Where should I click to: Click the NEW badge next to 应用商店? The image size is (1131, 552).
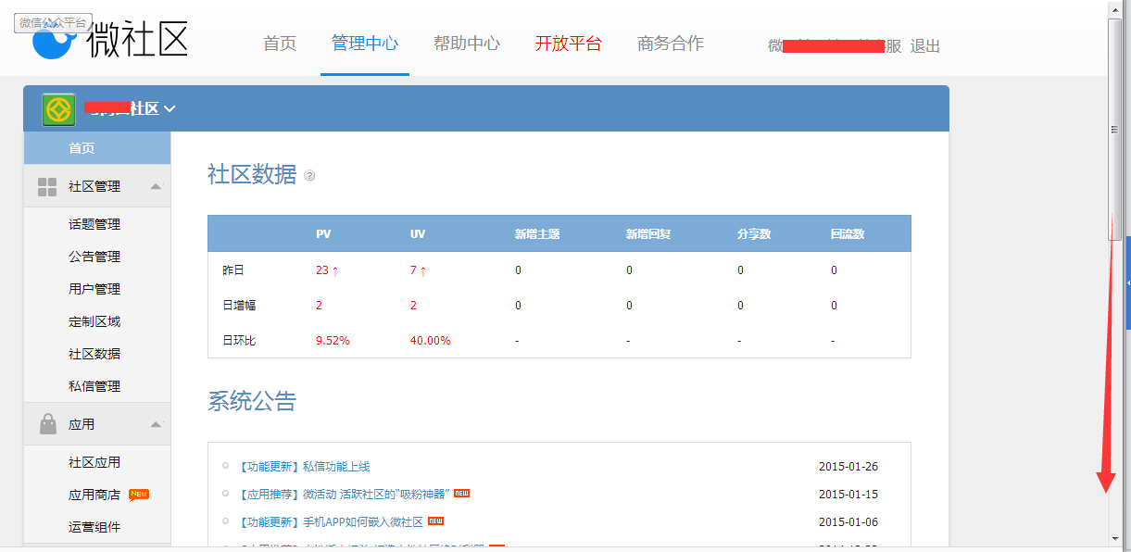pos(139,495)
